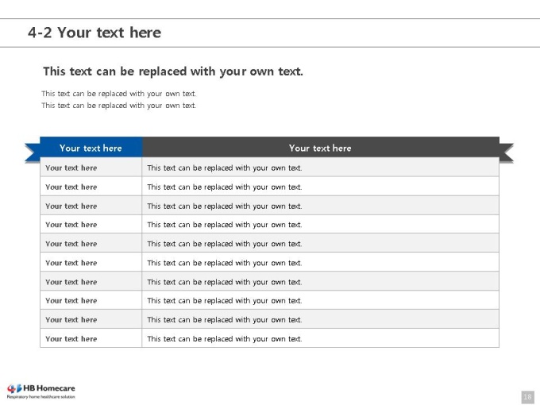Click the second small gray description line
The height and width of the screenshot is (405, 540).
click(x=119, y=106)
